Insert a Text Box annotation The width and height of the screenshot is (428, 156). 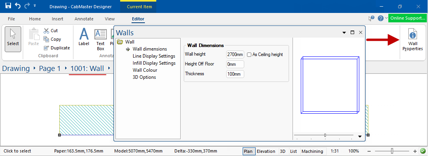[x=101, y=40]
